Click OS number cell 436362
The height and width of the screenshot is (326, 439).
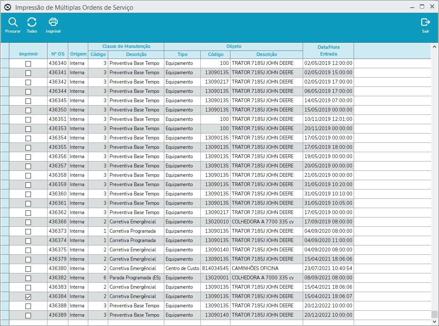58,212
